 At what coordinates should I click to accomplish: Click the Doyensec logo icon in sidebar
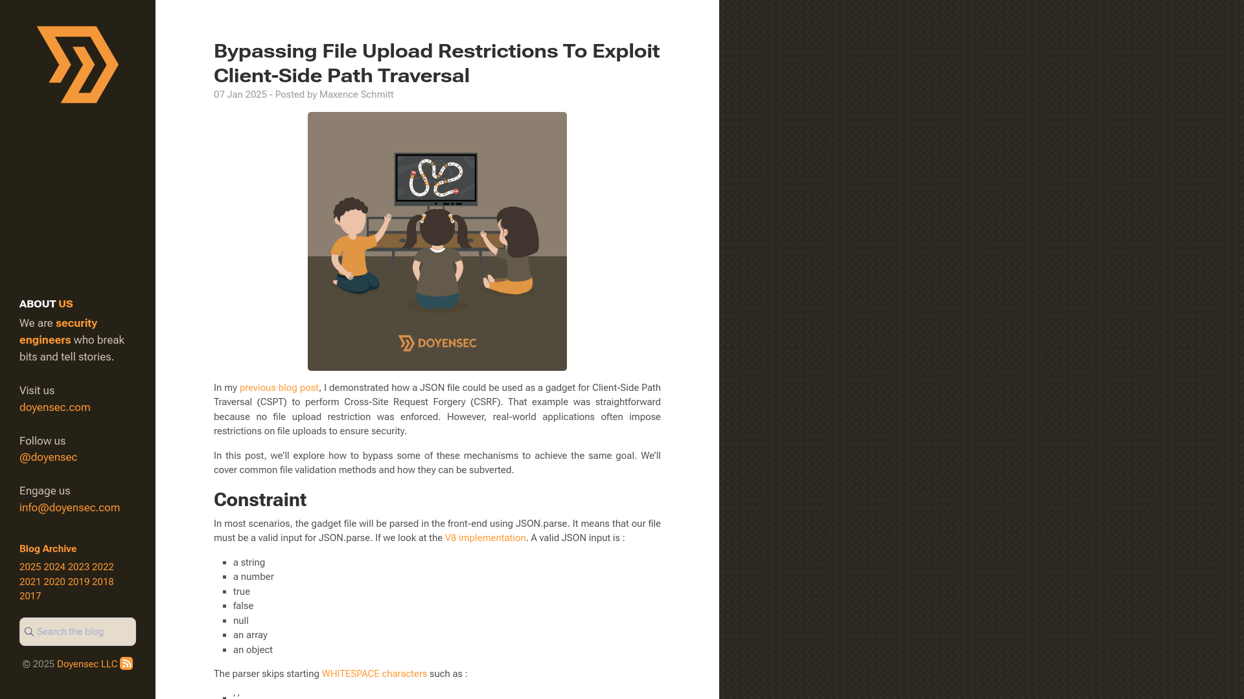click(78, 64)
